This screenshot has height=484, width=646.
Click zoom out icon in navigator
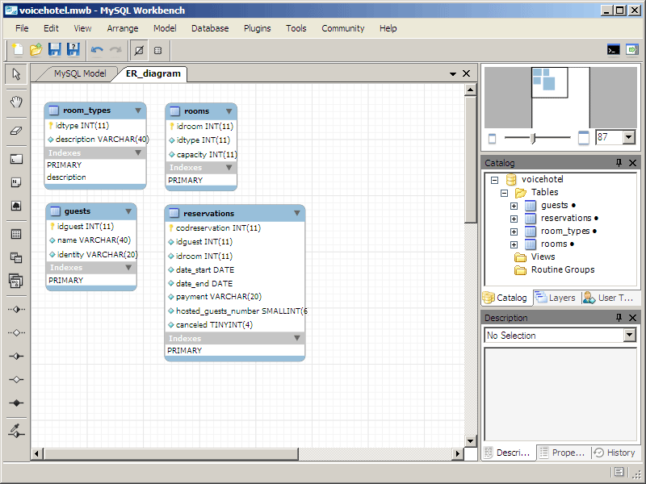(492, 138)
